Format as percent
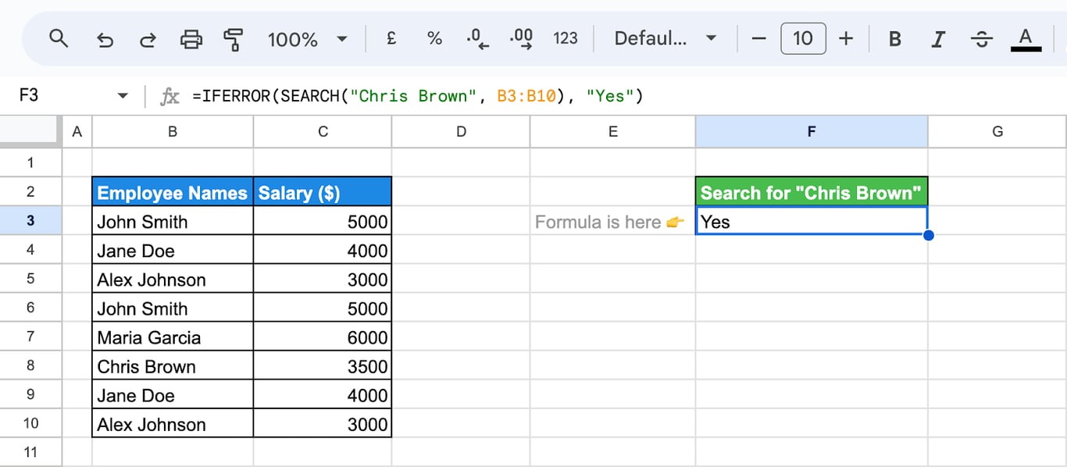The height and width of the screenshot is (467, 1067). click(434, 38)
